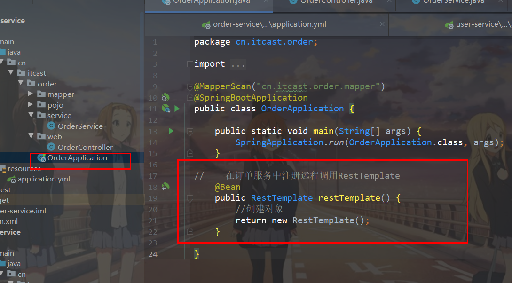Click the itcast folder icon
This screenshot has height=283, width=512.
point(21,72)
